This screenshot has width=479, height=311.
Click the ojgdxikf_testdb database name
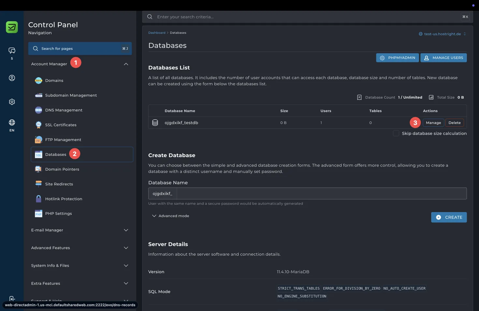pos(181,123)
